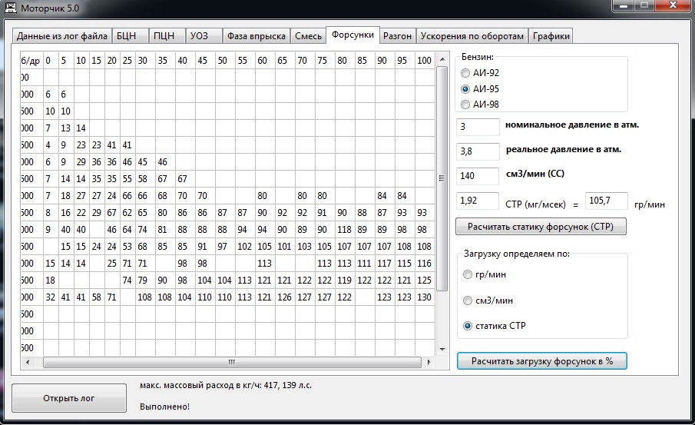
Task: Minimize the Моторчик 5.0 window
Action: pyautogui.click(x=624, y=6)
